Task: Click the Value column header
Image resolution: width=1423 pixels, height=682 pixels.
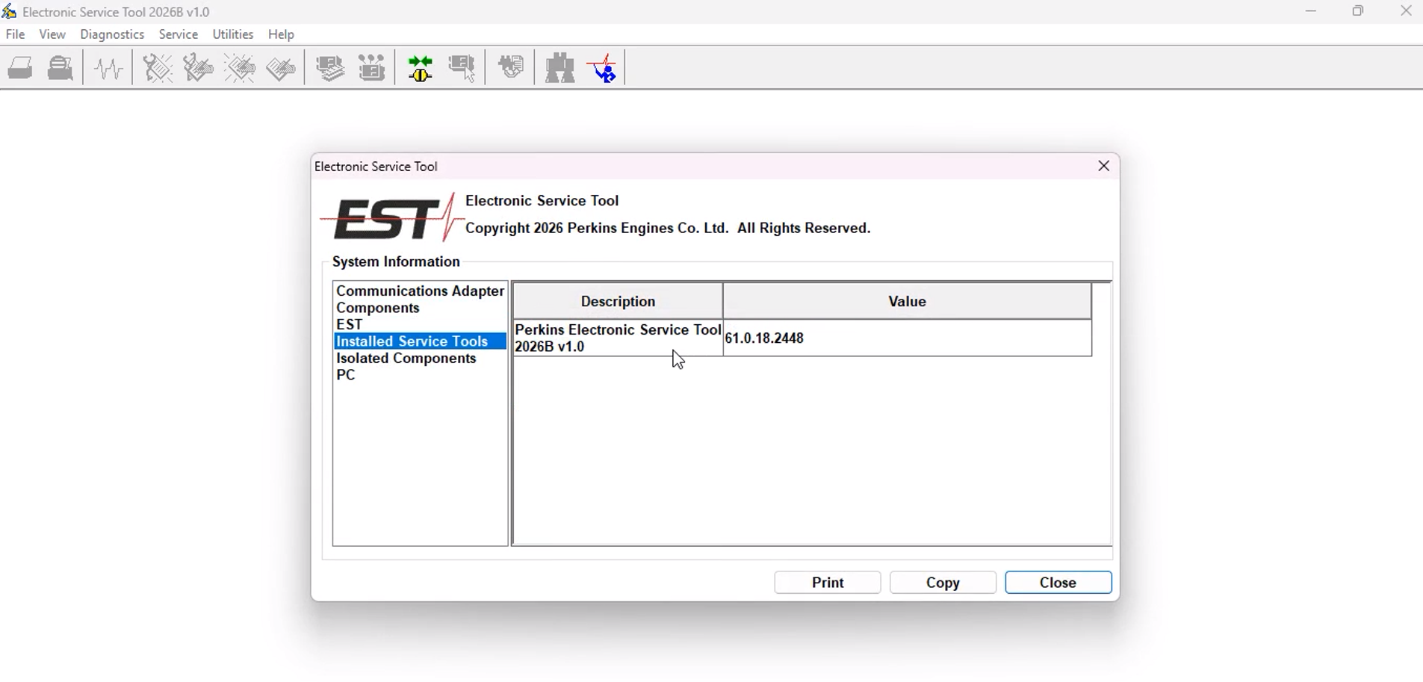Action: tap(908, 302)
